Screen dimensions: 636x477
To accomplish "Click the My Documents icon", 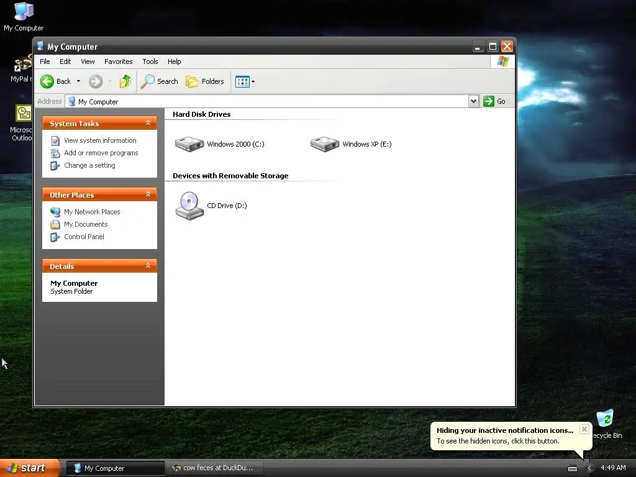I will tap(55, 225).
